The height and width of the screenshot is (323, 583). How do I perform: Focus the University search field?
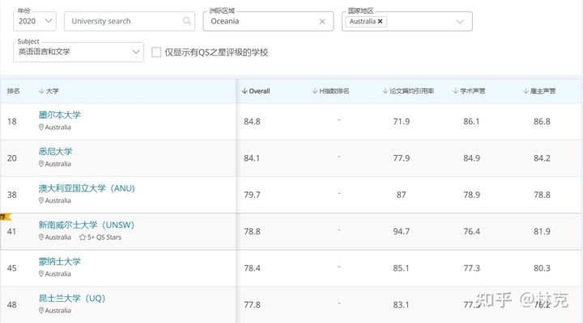[x=130, y=21]
